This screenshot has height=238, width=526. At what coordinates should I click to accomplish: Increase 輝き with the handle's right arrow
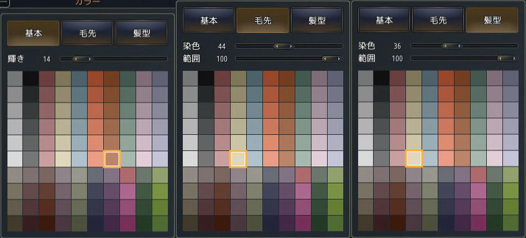pos(90,59)
